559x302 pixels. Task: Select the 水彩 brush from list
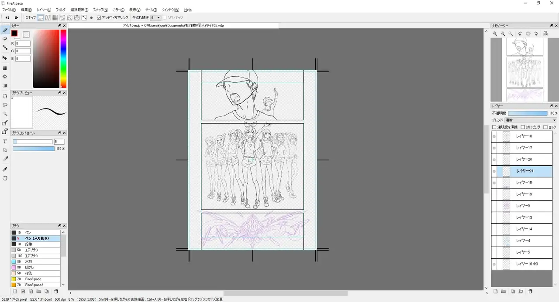(x=35, y=261)
